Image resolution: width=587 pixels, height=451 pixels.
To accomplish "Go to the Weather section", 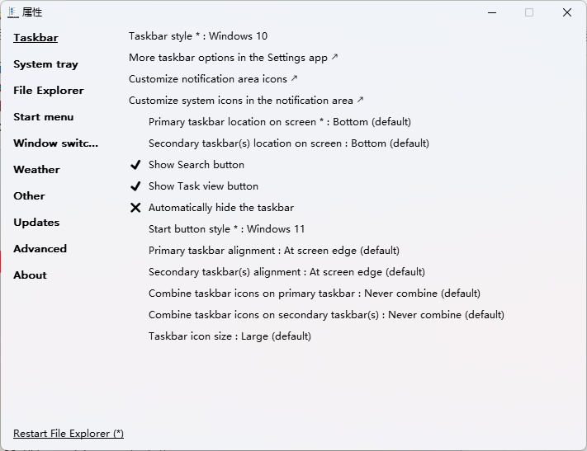I will pos(36,170).
